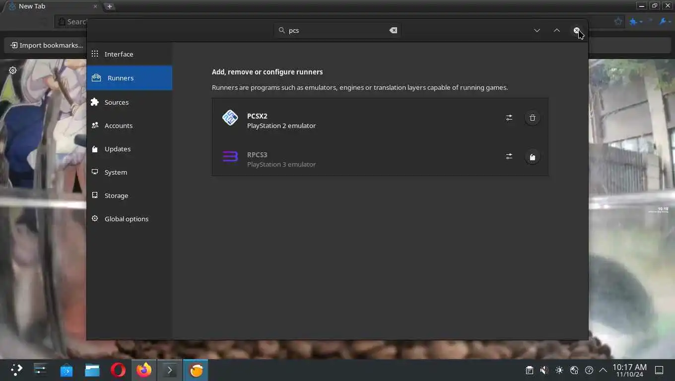Click the PlayStation 3 emulator description
The width and height of the screenshot is (675, 381).
click(281, 164)
